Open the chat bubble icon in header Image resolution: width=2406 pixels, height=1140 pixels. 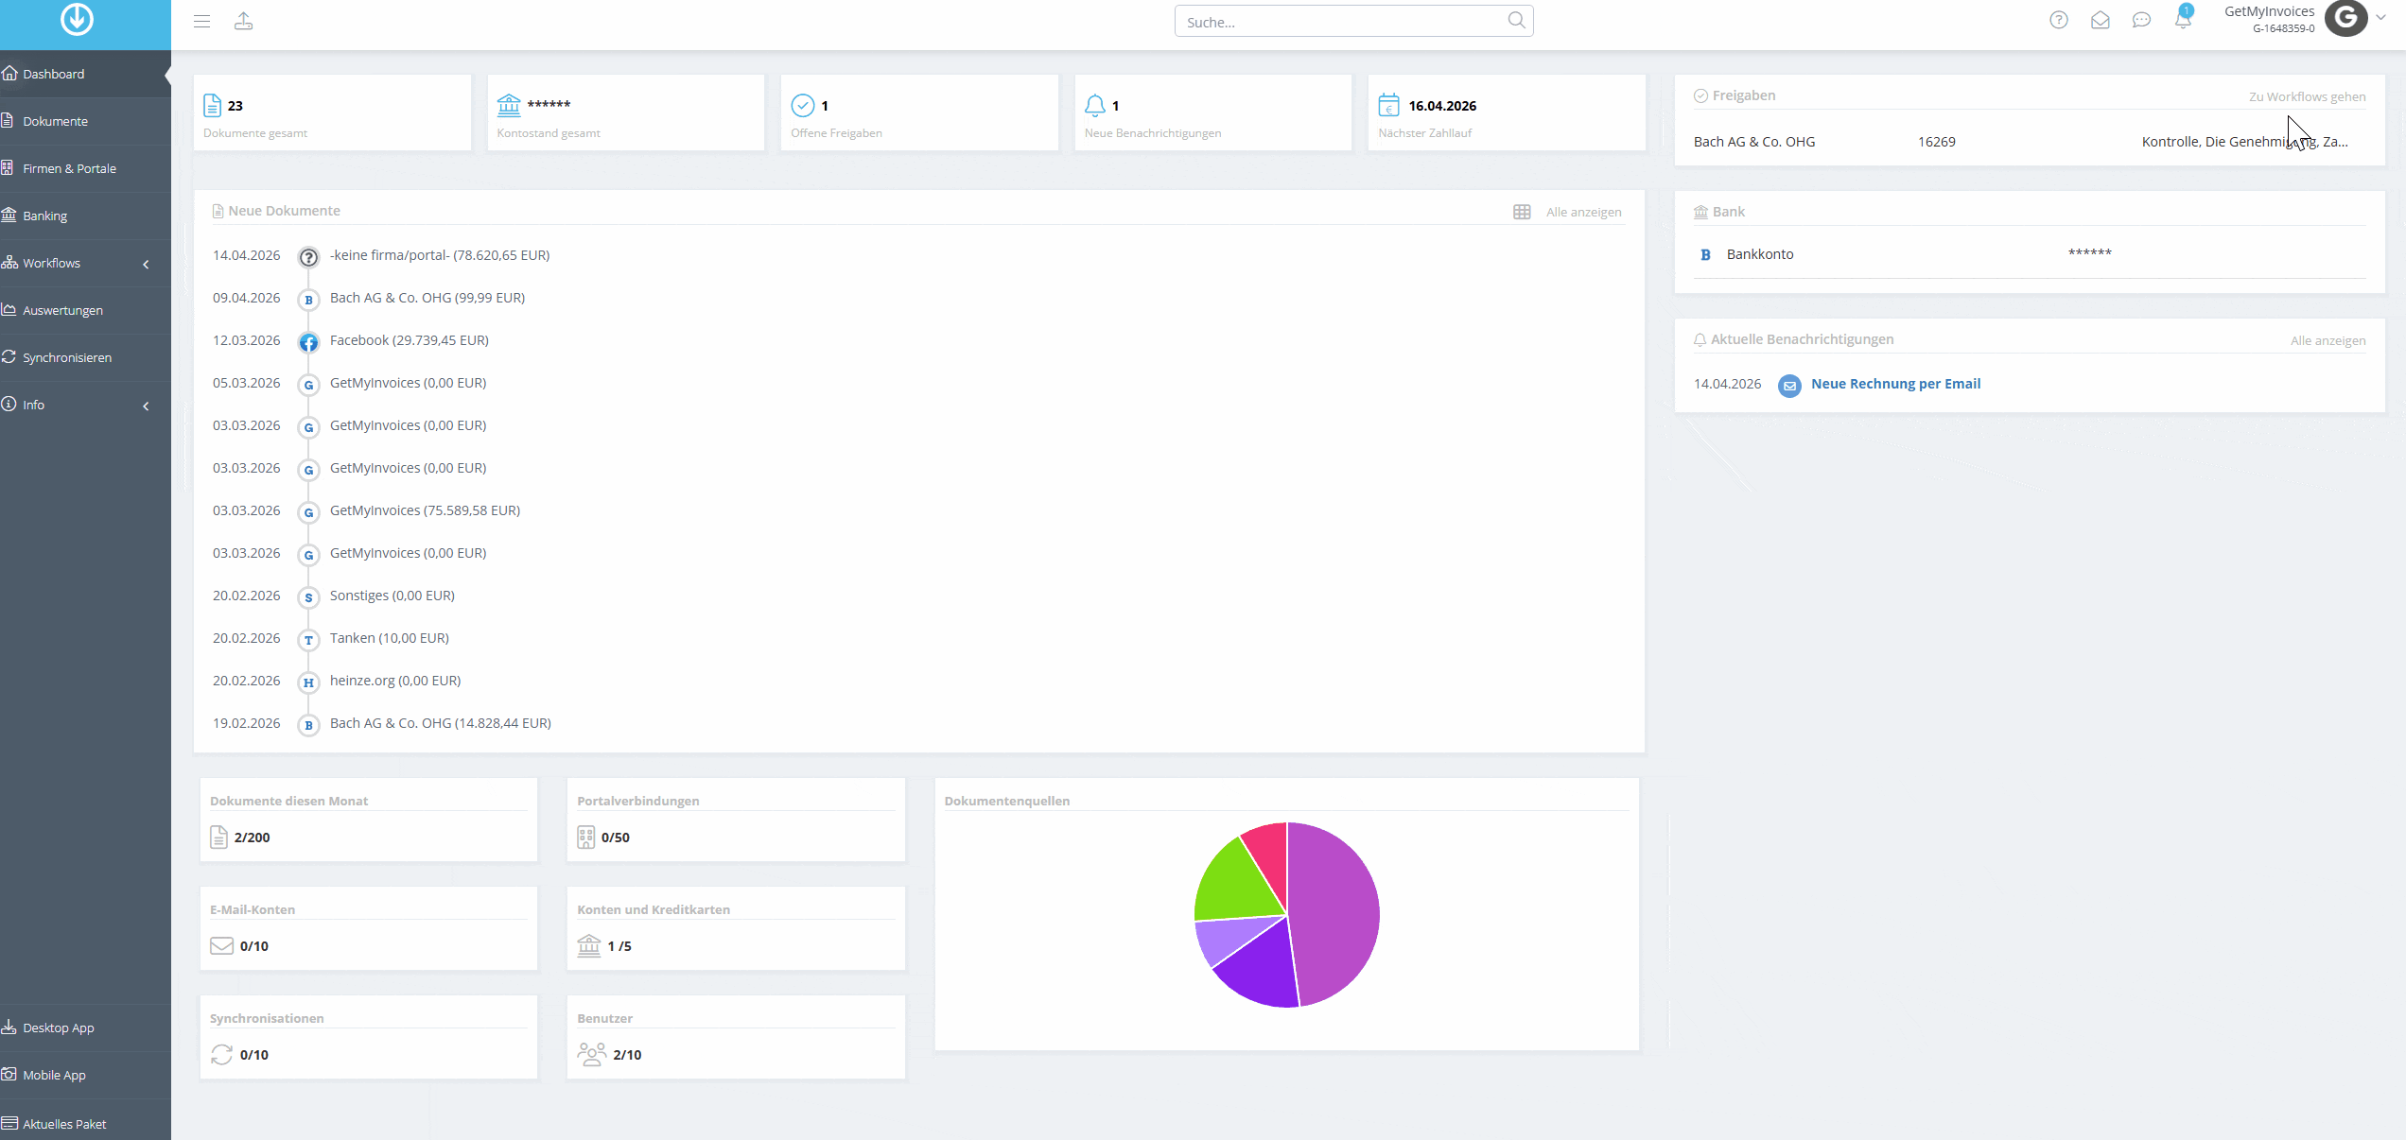(2142, 20)
